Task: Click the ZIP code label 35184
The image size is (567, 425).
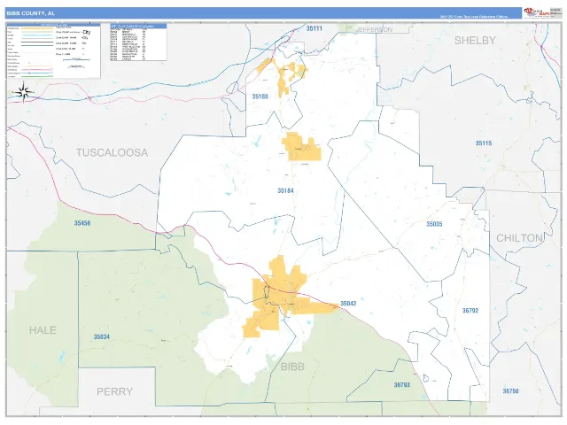Action: pyautogui.click(x=285, y=190)
